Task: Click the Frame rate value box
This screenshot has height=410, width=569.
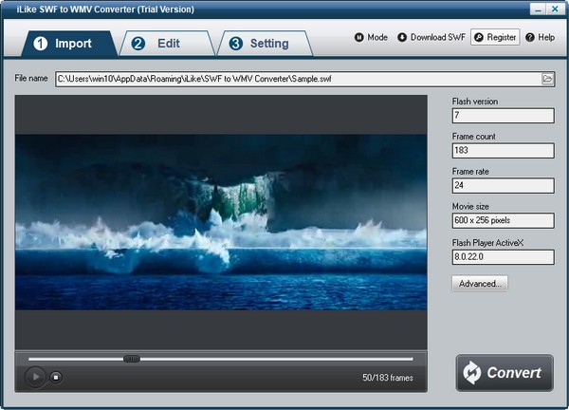Action: (503, 186)
